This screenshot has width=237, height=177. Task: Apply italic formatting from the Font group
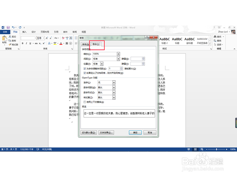click(x=27, y=43)
